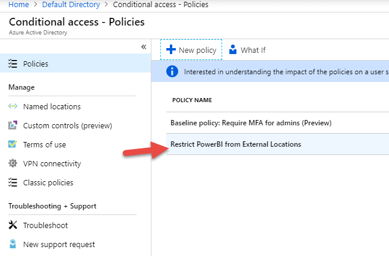Screen dimensions: 389x256
Task: Click the New support request person icon
Action: coord(12,244)
